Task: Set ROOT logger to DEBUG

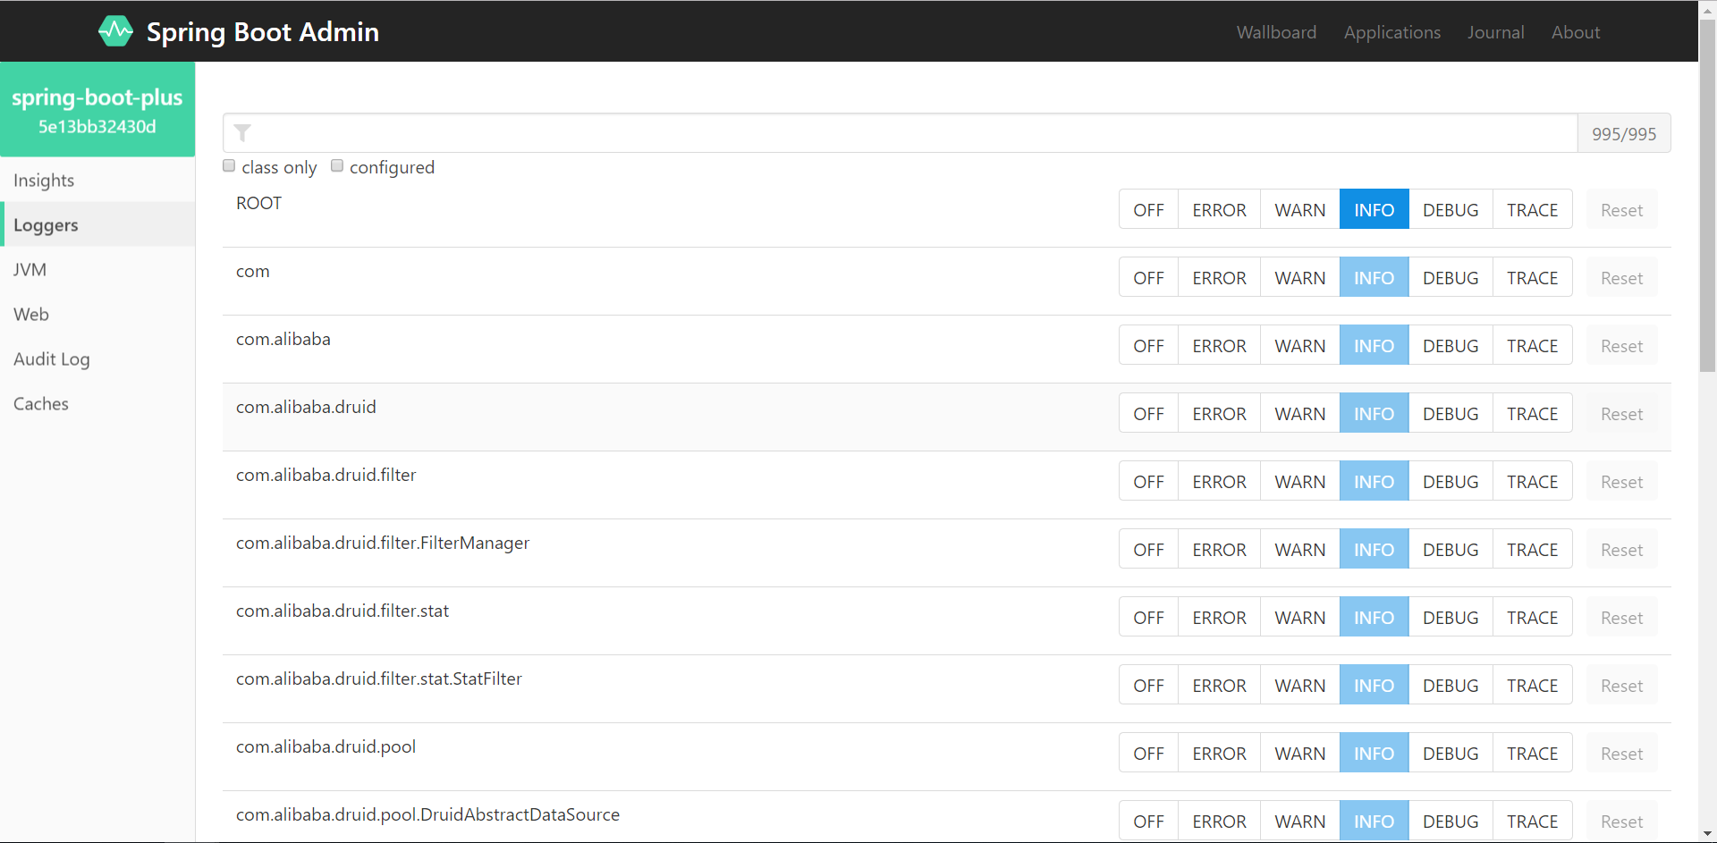Action: [1451, 210]
